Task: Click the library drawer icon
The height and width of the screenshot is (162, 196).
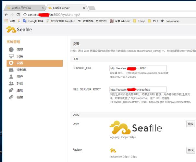Action: [x=11, y=70]
